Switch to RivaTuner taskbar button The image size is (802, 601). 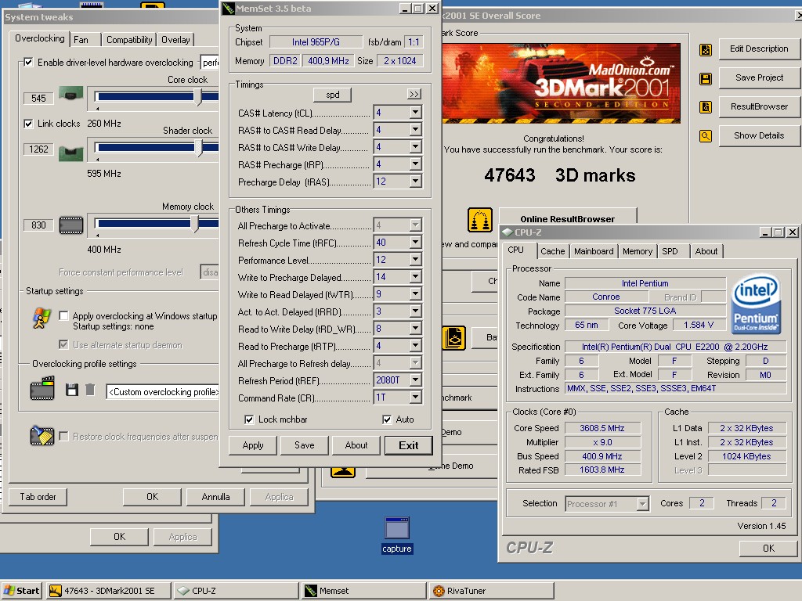click(x=492, y=591)
